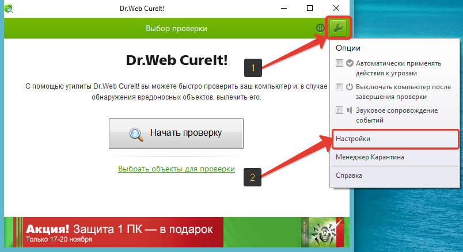This screenshot has width=463, height=252.
Task: Open Менеджер Карантина
Action: pyautogui.click(x=395, y=157)
